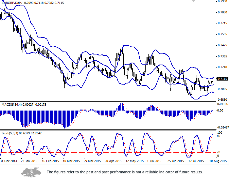The height and width of the screenshot is (180, 229).
Task: Click the stochastic level 80 label
Action: click(219, 136)
